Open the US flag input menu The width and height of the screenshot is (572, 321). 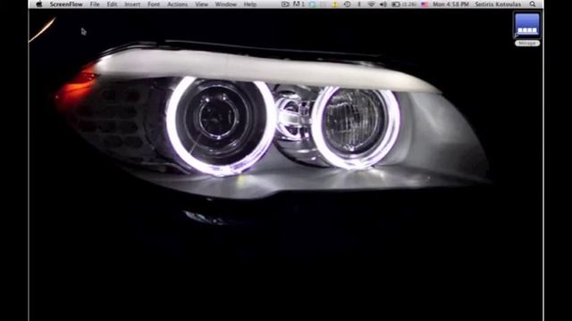point(425,4)
